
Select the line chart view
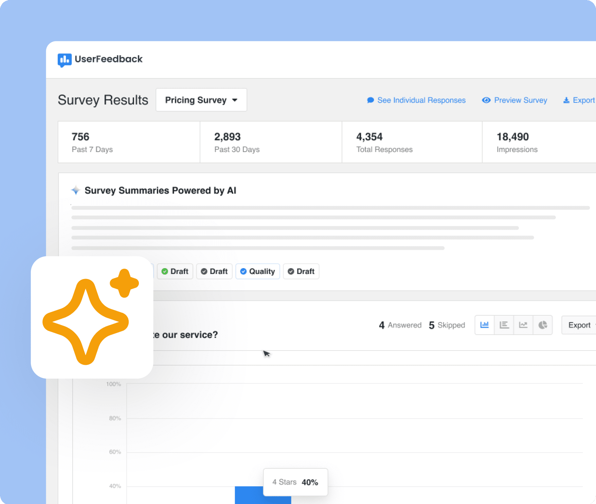pos(523,325)
